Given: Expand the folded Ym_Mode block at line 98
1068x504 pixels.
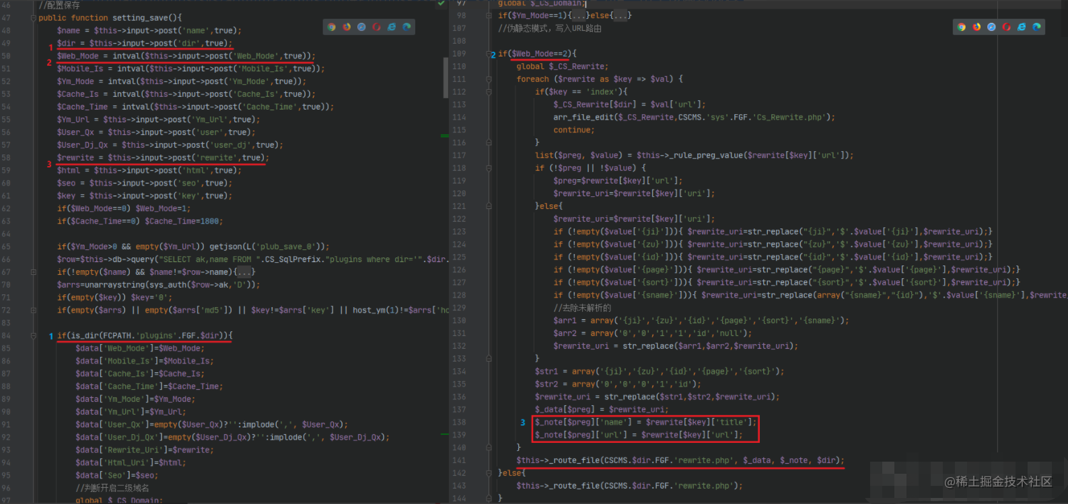Looking at the screenshot, I should 489,15.
